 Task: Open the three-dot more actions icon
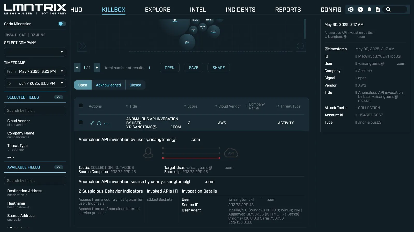[x=107, y=123]
